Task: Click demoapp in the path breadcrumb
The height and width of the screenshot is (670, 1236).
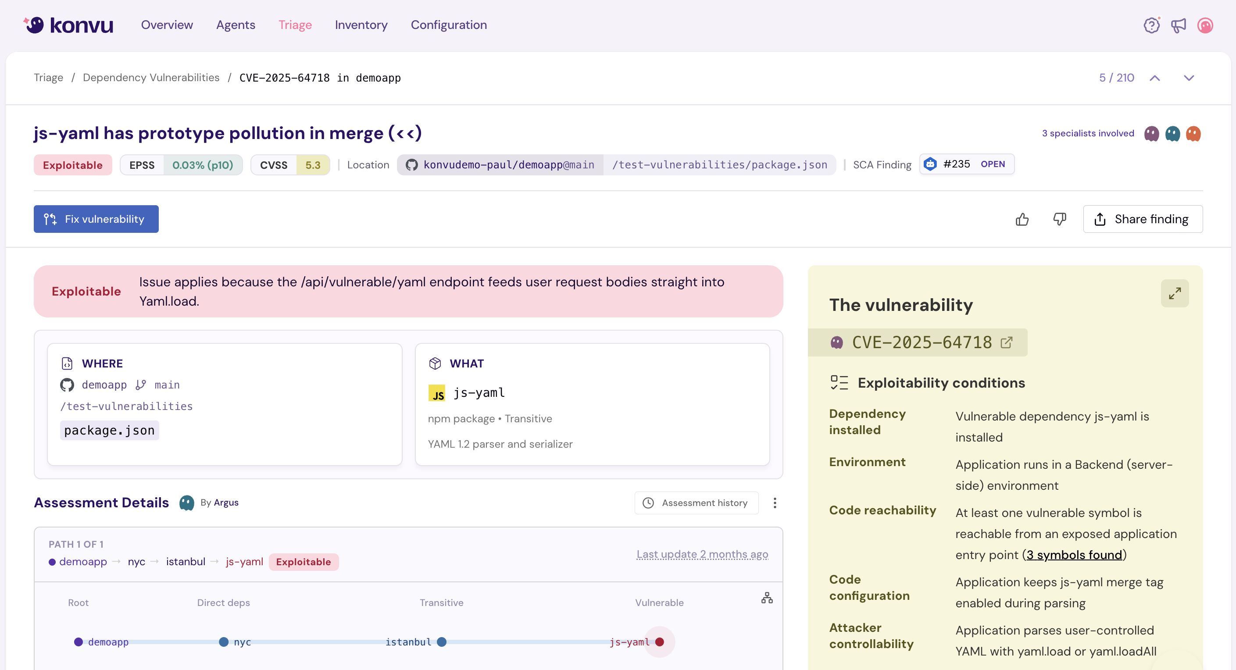Action: pyautogui.click(x=83, y=562)
